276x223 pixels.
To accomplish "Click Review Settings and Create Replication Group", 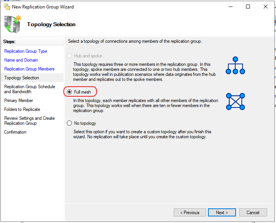I will pyautogui.click(x=29, y=121).
